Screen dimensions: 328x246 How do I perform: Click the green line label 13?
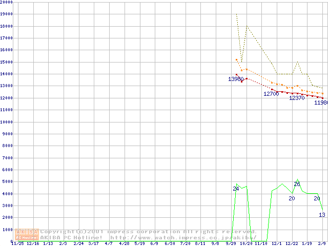tap(322, 215)
